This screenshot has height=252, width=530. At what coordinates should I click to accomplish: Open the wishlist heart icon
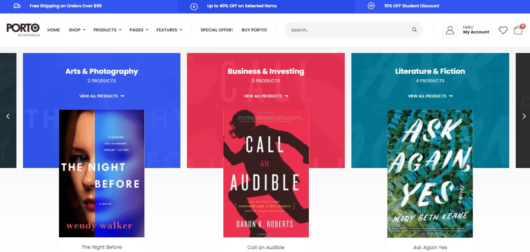[x=503, y=30]
